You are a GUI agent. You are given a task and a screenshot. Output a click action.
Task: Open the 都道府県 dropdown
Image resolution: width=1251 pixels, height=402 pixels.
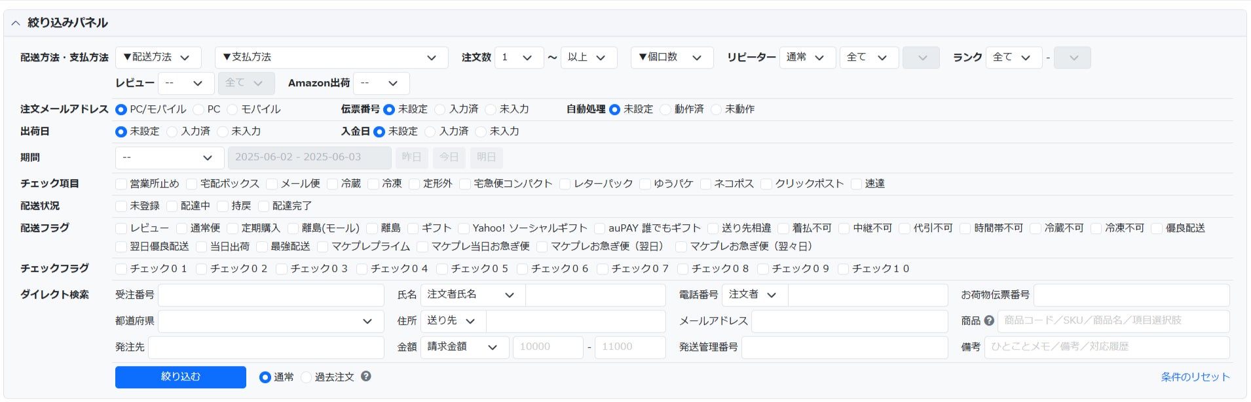click(266, 321)
